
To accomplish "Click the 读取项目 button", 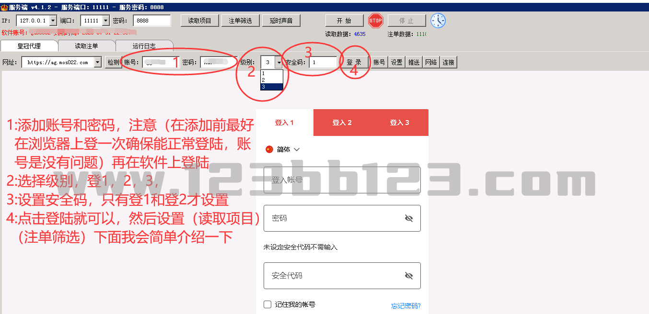I will pyautogui.click(x=199, y=21).
